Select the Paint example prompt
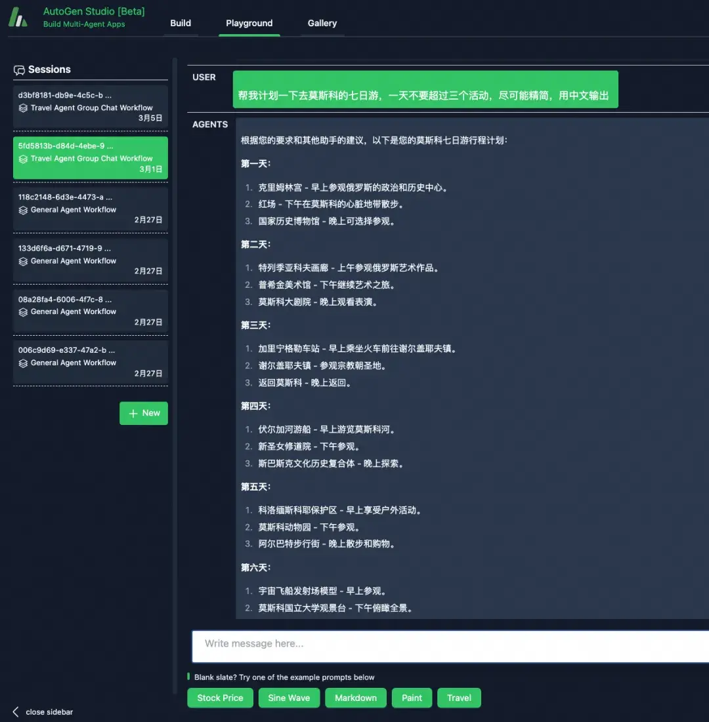The width and height of the screenshot is (709, 722). [412, 698]
